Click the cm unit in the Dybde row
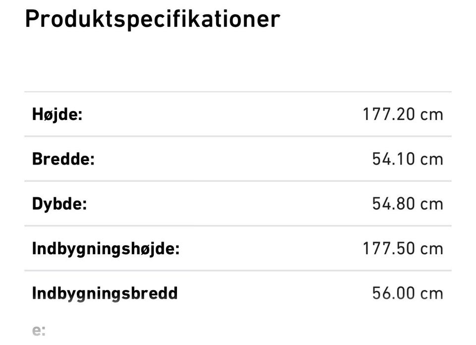Image resolution: width=476 pixels, height=345 pixels. (x=431, y=204)
